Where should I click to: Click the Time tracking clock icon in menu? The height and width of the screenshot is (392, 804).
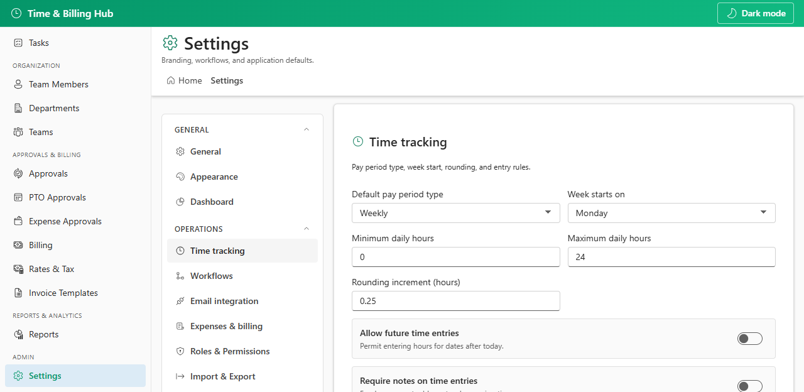pos(180,251)
